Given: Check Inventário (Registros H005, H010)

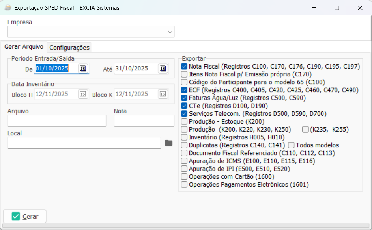Looking at the screenshot, I should 184,137.
